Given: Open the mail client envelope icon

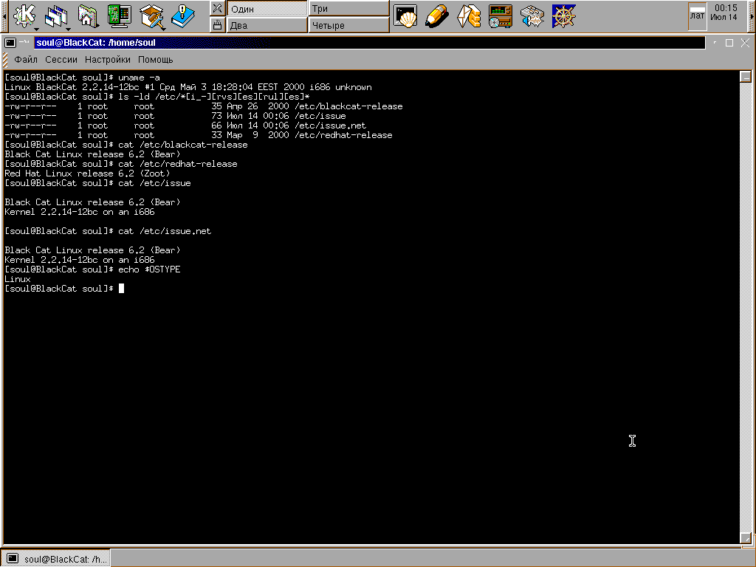Looking at the screenshot, I should (x=469, y=16).
